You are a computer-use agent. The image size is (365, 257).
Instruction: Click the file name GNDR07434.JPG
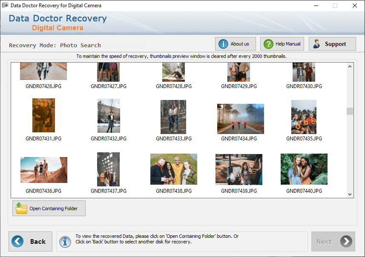point(239,139)
